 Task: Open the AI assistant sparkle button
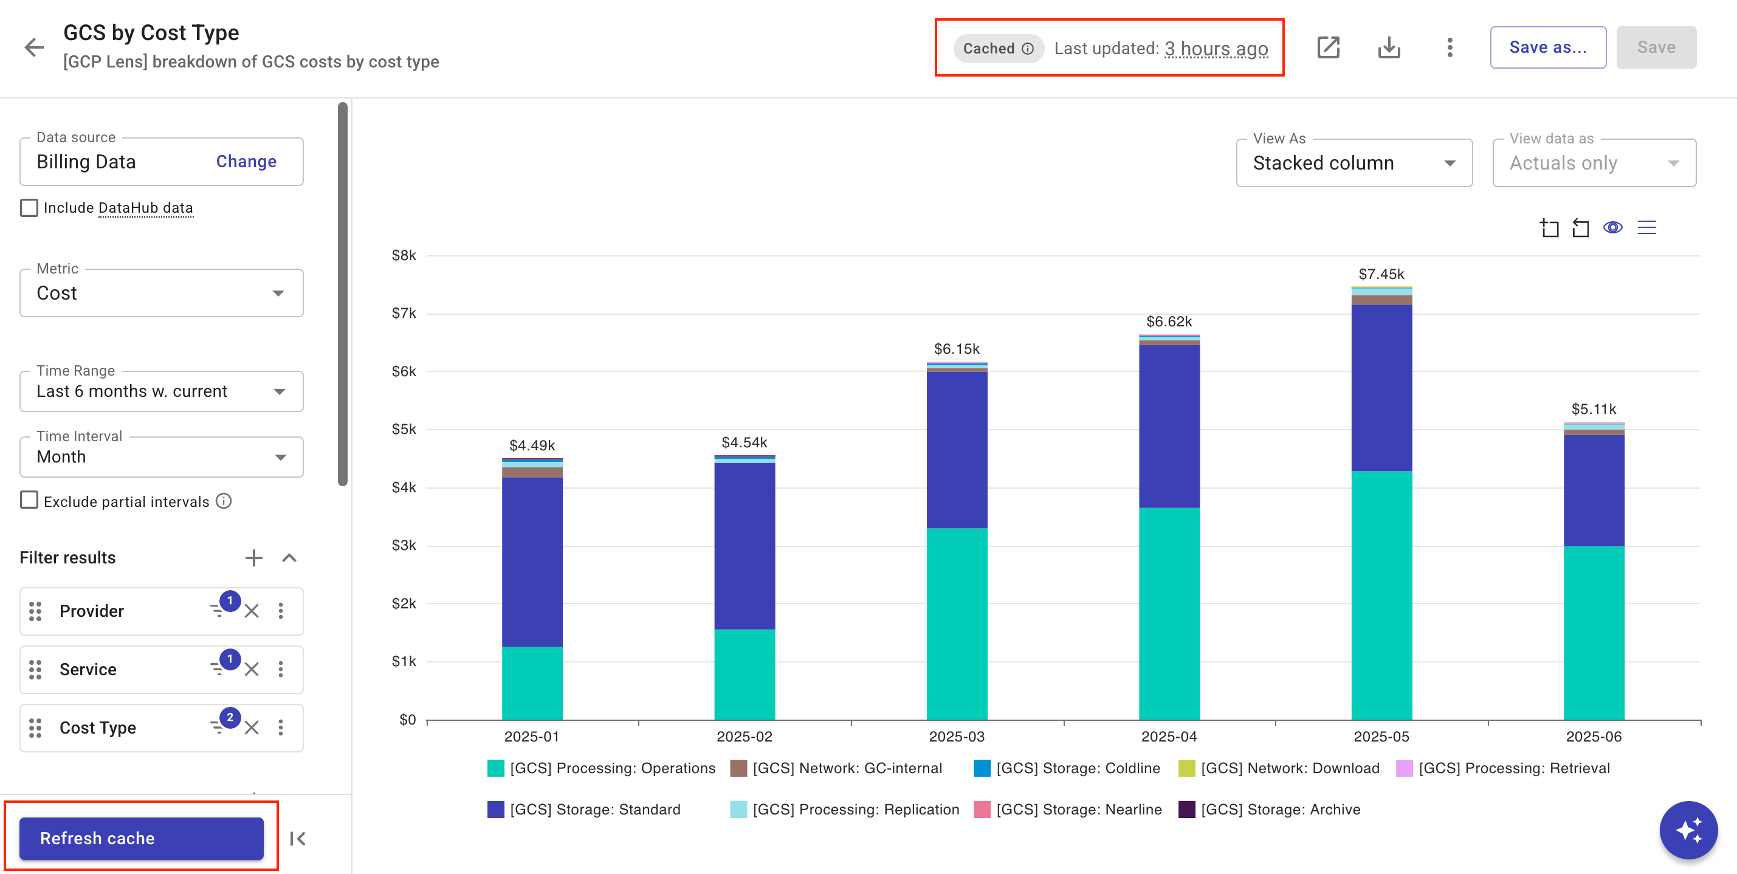click(1688, 830)
